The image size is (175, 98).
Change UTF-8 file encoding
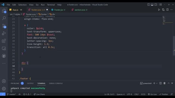129,94
